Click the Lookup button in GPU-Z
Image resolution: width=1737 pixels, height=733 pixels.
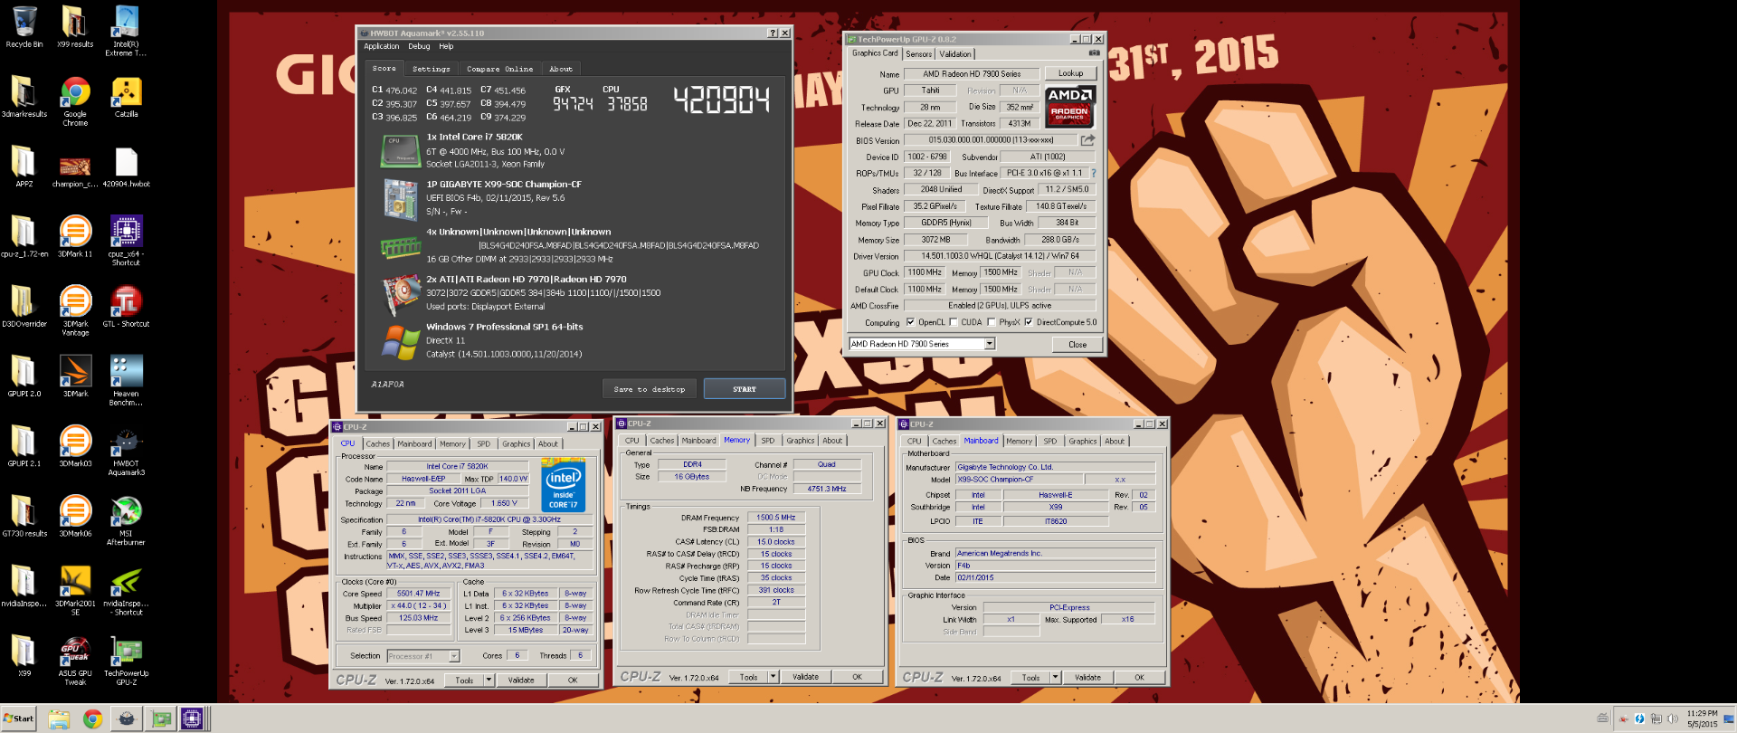click(x=1070, y=73)
